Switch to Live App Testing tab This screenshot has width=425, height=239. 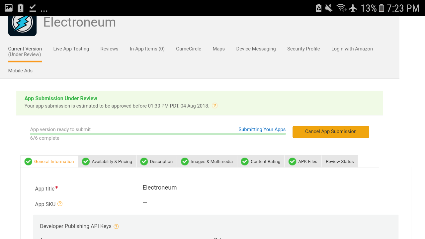pyautogui.click(x=71, y=49)
